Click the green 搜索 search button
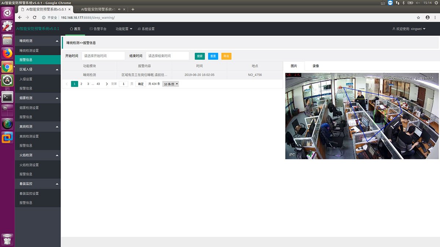Screen dimensions: 440x247 pos(200,56)
